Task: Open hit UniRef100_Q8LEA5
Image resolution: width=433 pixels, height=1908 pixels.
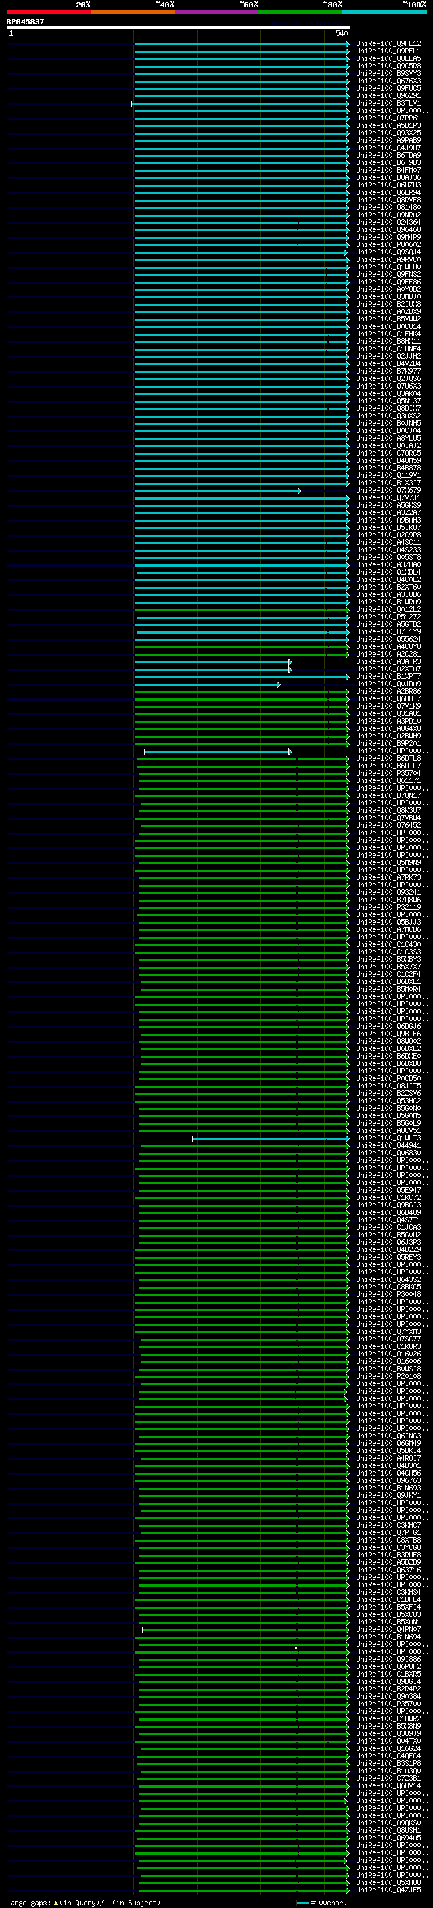Action: 388,58
